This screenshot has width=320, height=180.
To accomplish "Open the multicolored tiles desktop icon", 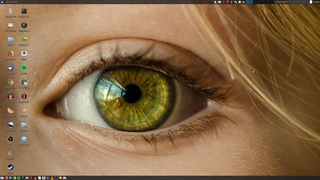I will pos(24,82).
